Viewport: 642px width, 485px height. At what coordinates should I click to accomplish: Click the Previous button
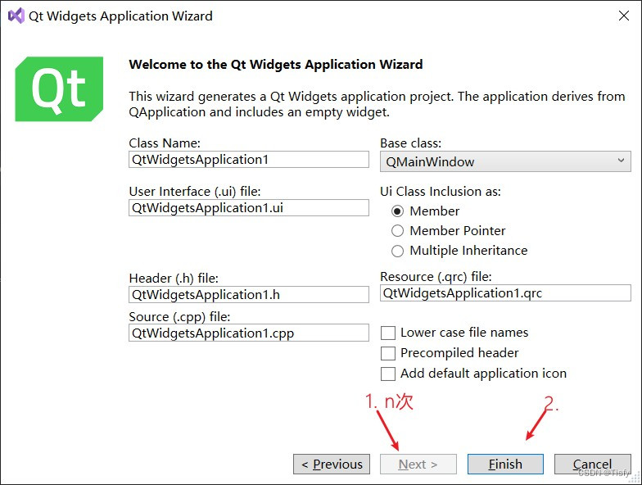coord(332,464)
